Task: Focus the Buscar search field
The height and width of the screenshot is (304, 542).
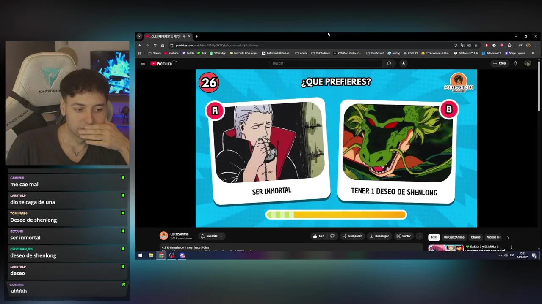Action: [x=326, y=63]
